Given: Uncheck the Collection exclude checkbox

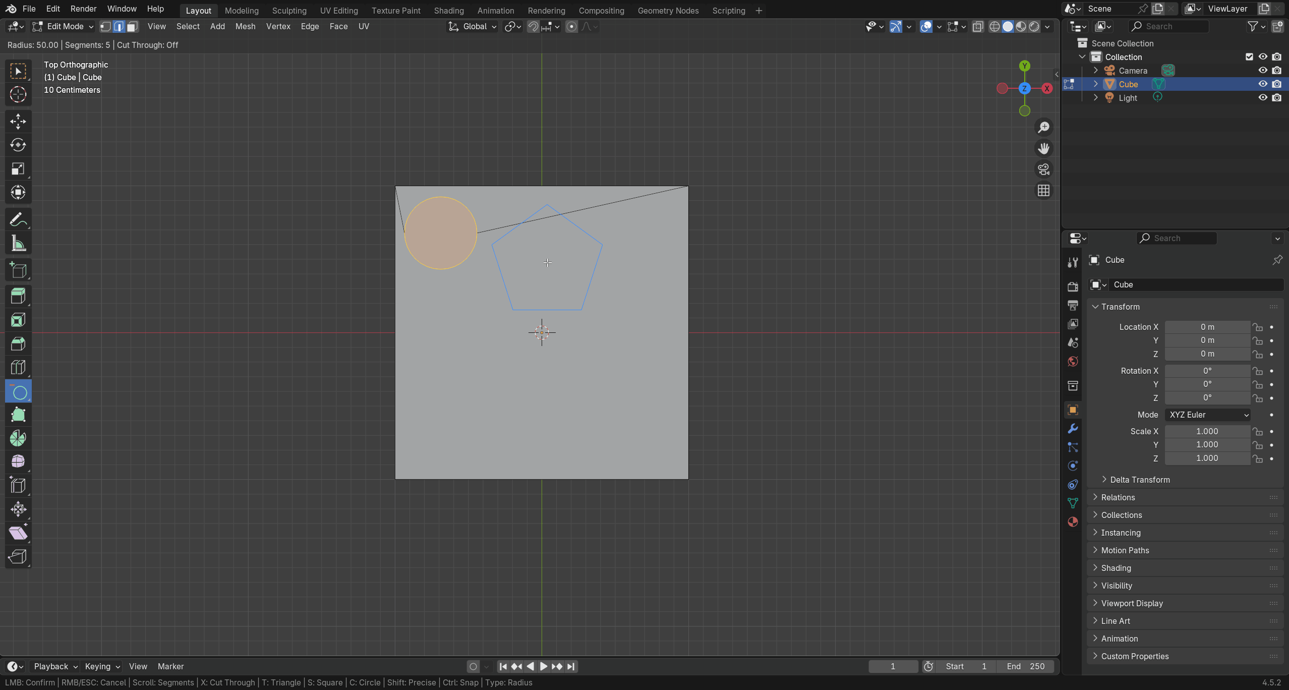Looking at the screenshot, I should (x=1249, y=57).
